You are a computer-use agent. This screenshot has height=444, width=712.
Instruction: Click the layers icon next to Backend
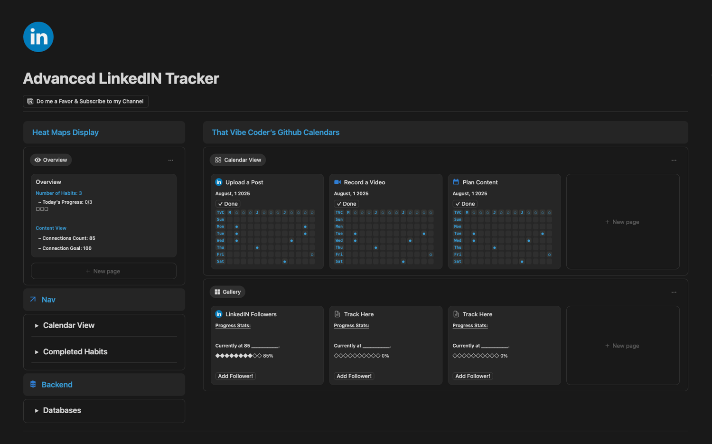(33, 384)
